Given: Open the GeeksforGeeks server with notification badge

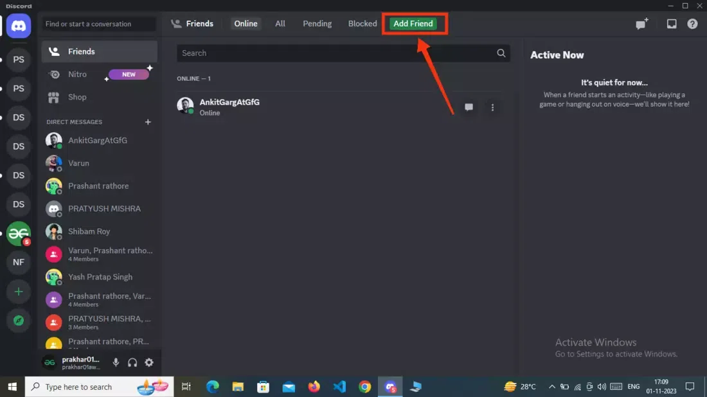Looking at the screenshot, I should pyautogui.click(x=19, y=233).
